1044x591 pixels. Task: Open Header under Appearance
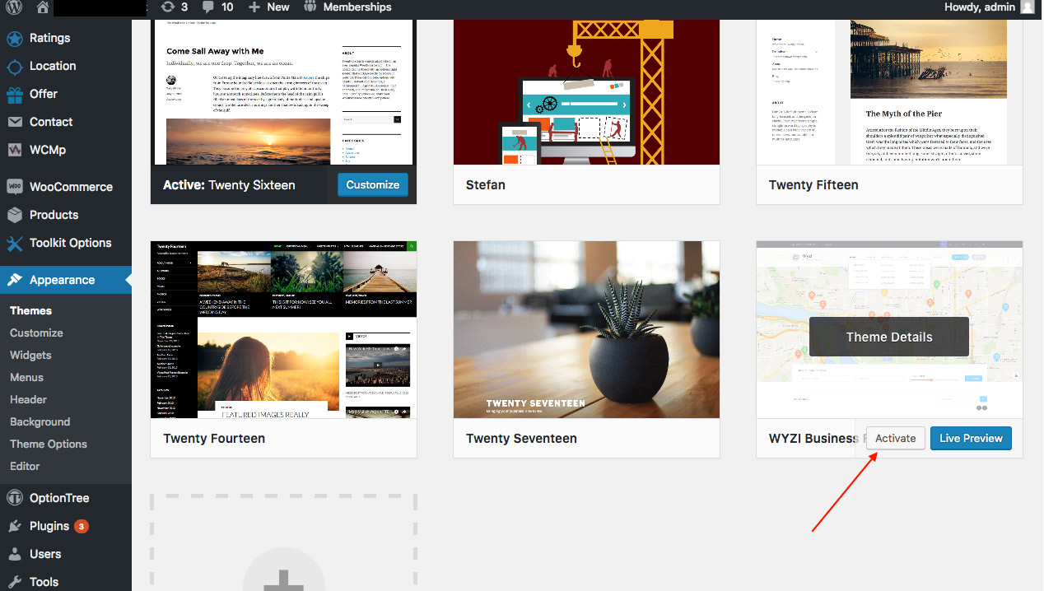[28, 399]
